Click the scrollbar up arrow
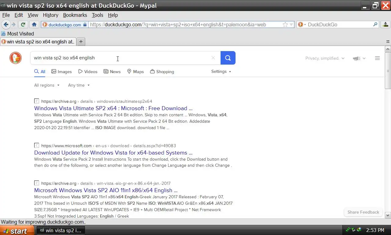The width and height of the screenshot is (391, 235). pyautogui.click(x=388, y=49)
